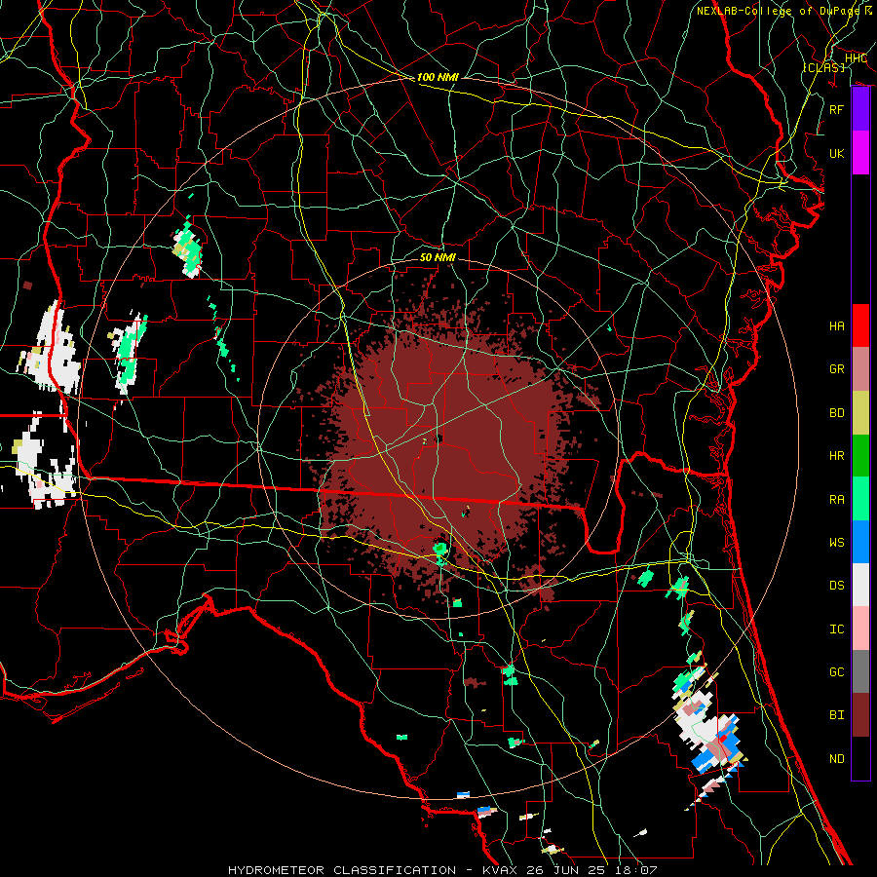Pick the dusty pink GR graupel legend swatch
This screenshot has width=877, height=877.
tap(860, 369)
